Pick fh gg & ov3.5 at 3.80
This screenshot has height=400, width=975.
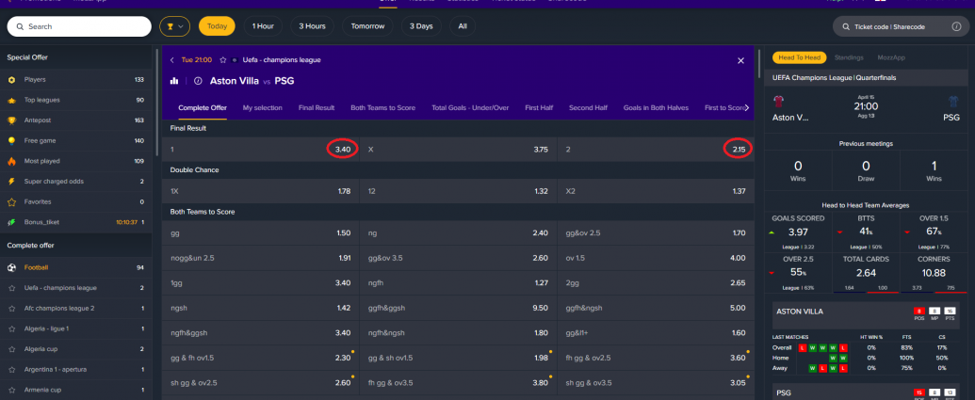click(x=458, y=383)
